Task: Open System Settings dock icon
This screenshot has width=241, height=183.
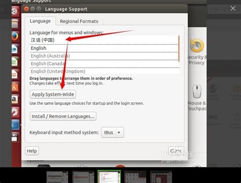Action: (x=15, y=112)
